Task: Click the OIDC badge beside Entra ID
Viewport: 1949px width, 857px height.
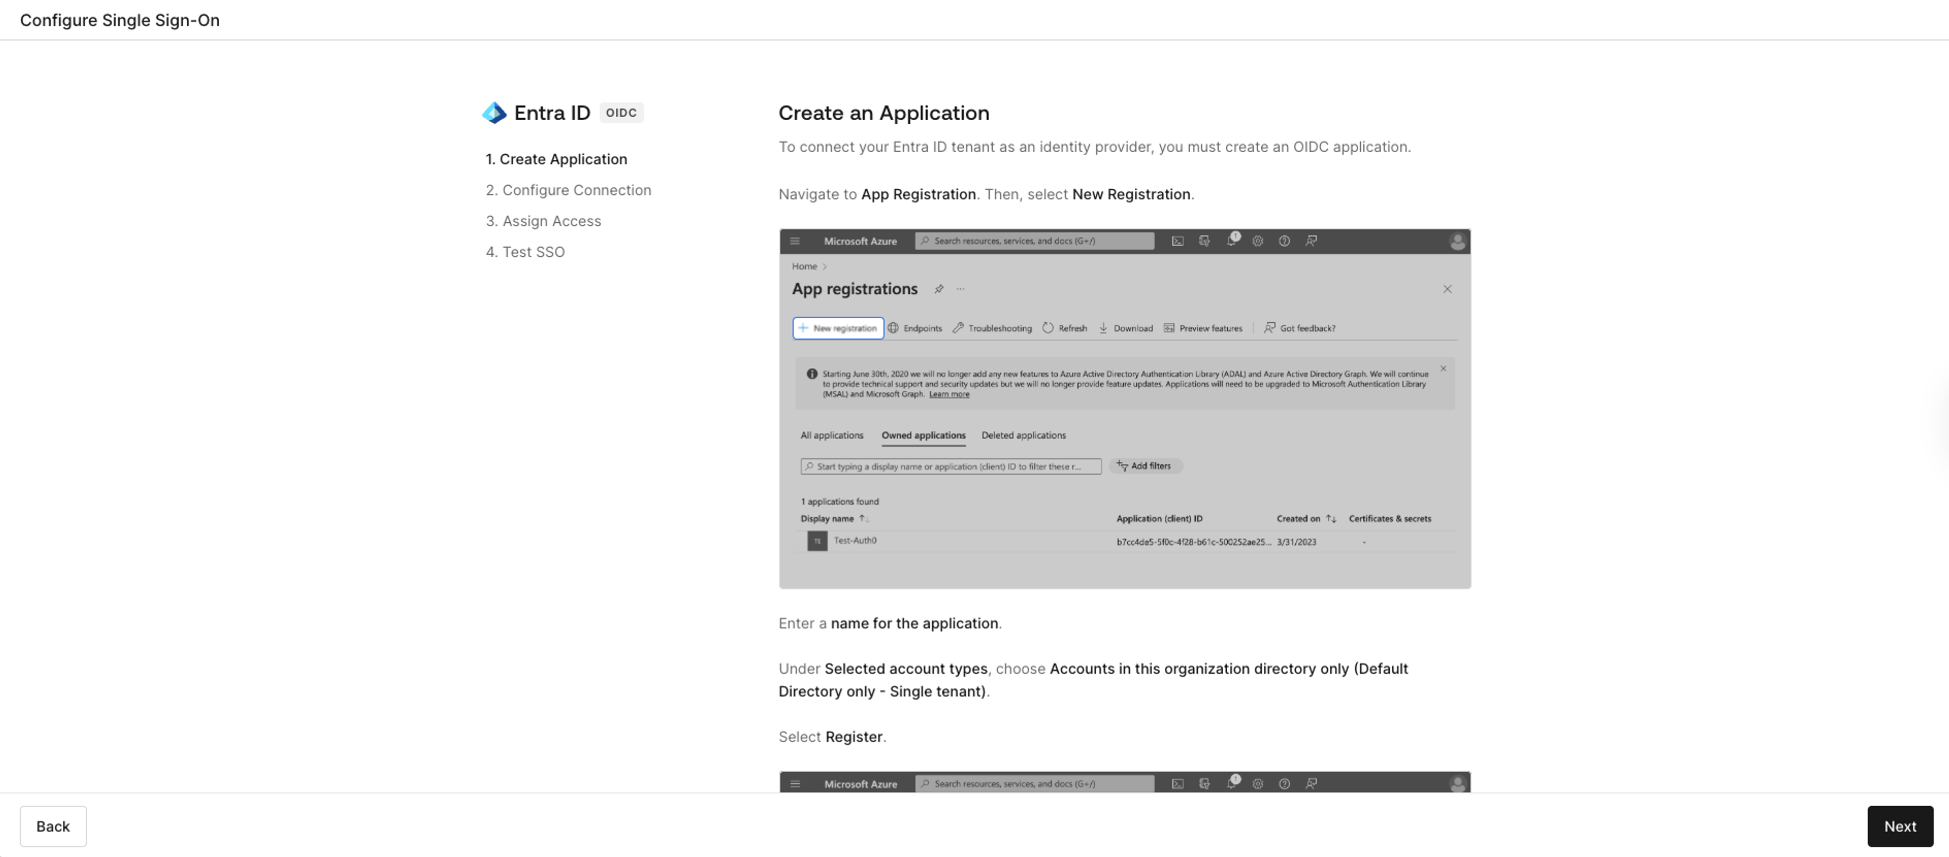Action: pyautogui.click(x=620, y=113)
